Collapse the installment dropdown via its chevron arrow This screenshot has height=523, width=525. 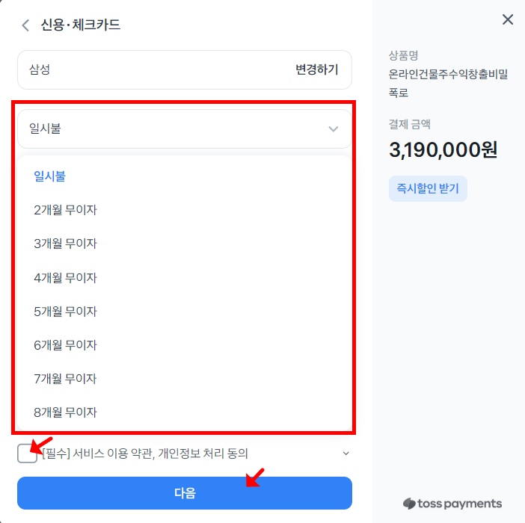coord(333,129)
